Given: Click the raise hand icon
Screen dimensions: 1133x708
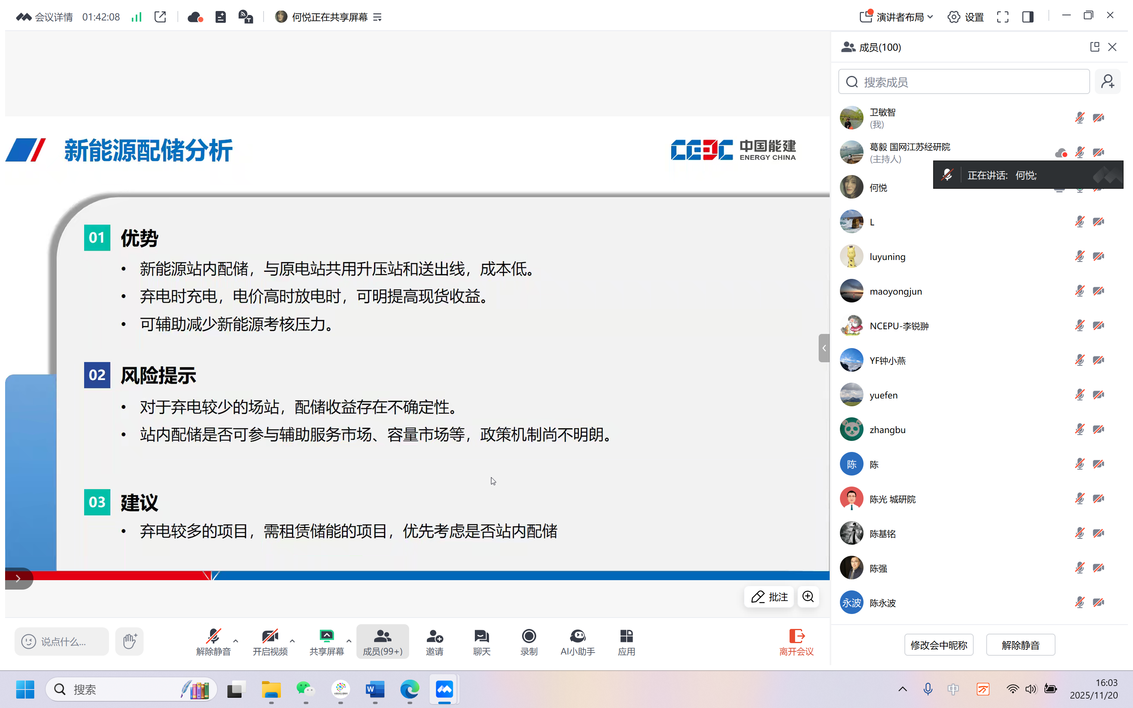Looking at the screenshot, I should tap(129, 641).
